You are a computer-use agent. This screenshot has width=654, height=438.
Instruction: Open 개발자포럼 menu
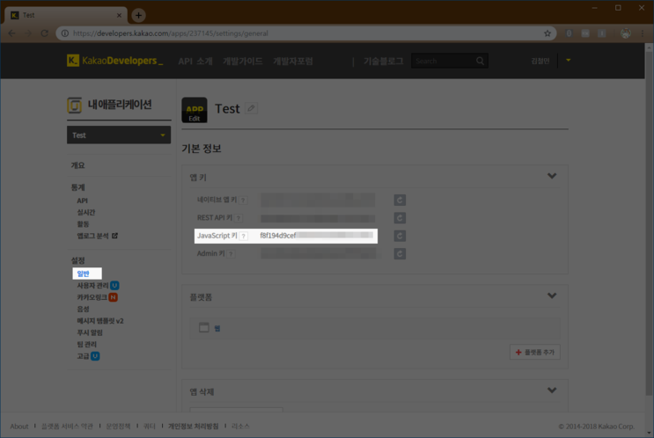coord(293,62)
